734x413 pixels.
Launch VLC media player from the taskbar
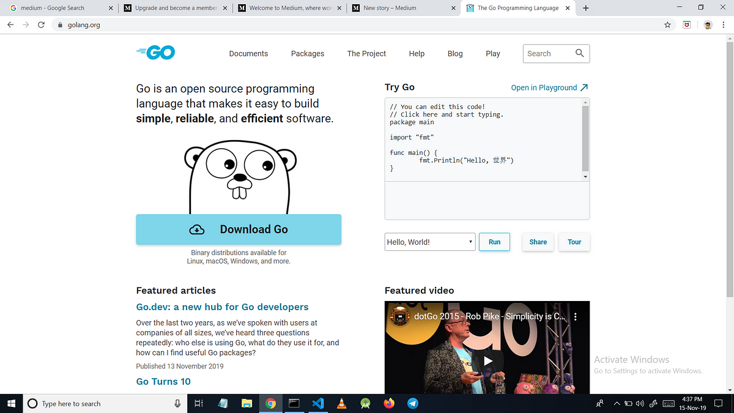[x=341, y=403]
